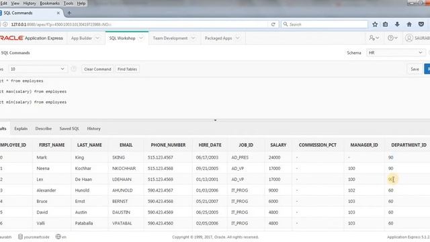Open the Schema HR dropdown
The width and height of the screenshot is (430, 242).
[396, 52]
